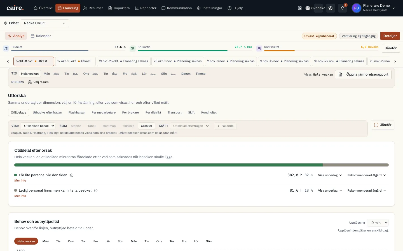Image resolution: width=403 pixels, height=251 pixels.
Task: Expand Rekommenderad åtgärd for 'Ledig personal' row
Action: 367,190
